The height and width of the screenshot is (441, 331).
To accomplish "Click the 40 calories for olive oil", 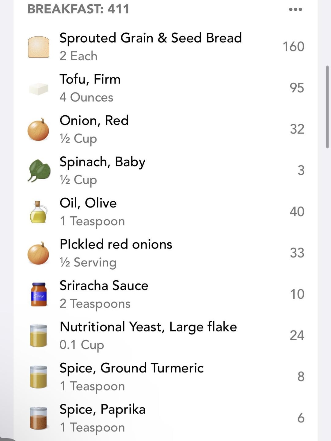I will (x=297, y=212).
